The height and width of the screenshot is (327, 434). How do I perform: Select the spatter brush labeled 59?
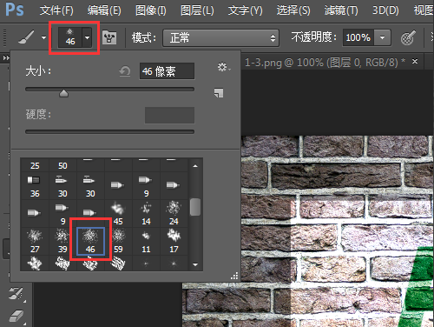tap(118, 242)
